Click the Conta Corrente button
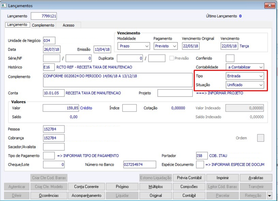278x201 pixels. [86, 187]
